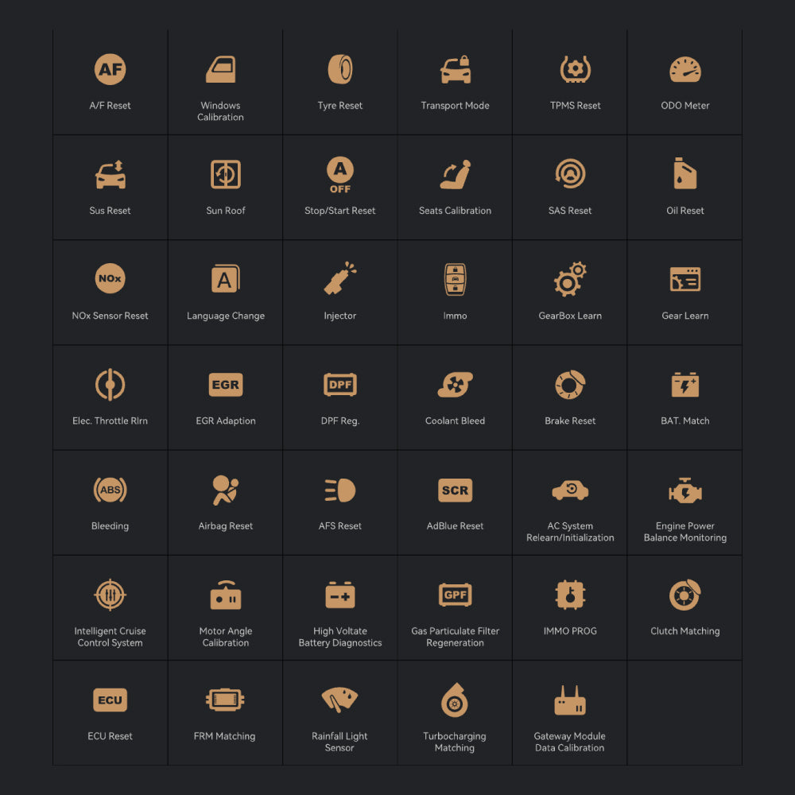This screenshot has height=795, width=795.
Task: Choose the NOx Sensor Reset icon
Action: click(x=110, y=280)
